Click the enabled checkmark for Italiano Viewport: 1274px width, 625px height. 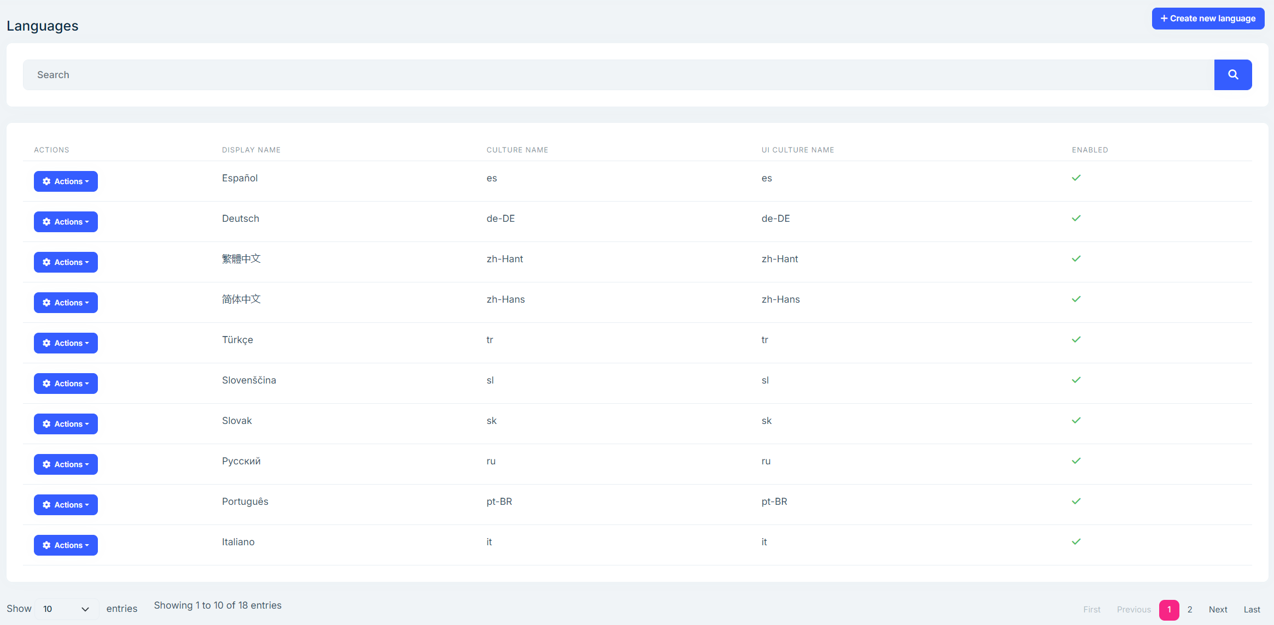tap(1076, 542)
